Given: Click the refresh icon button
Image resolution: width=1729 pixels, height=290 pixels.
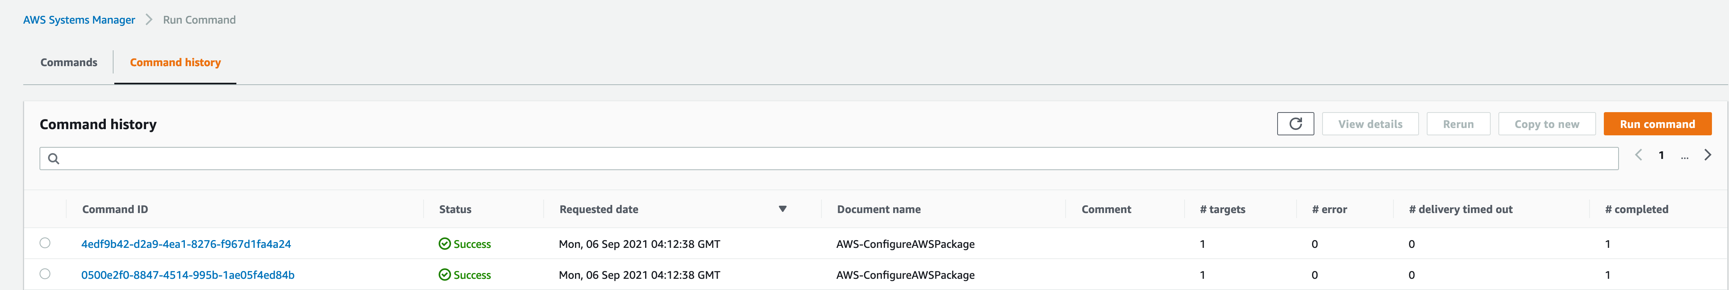Looking at the screenshot, I should [1295, 124].
